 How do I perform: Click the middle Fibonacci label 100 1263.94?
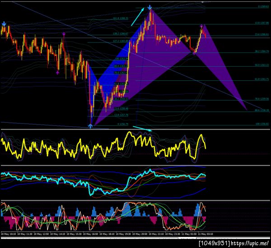pos(121,59)
